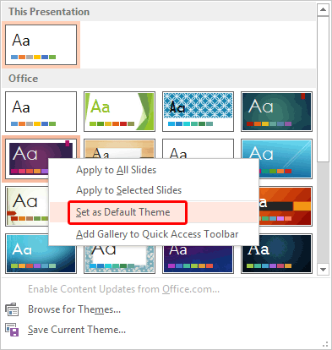Select the wood-textured Organic theme thumbnail
This screenshot has height=350, width=332.
pyautogui.click(x=119, y=149)
